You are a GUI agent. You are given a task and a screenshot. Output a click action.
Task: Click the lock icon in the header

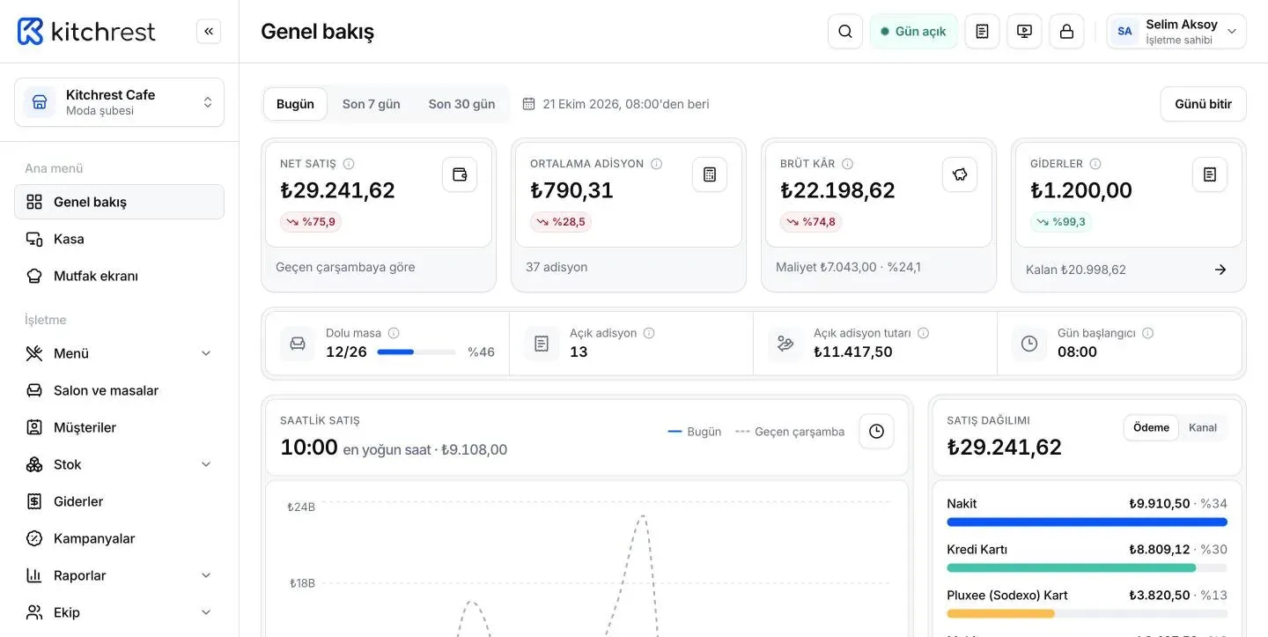(1066, 32)
